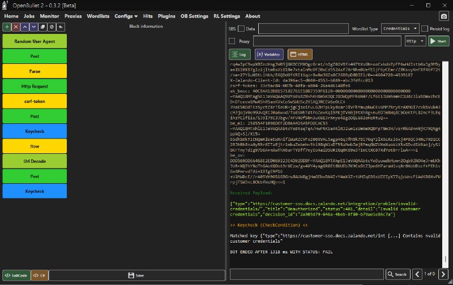453x285 pixels.
Task: Focus the log search text field
Action: click(x=307, y=274)
